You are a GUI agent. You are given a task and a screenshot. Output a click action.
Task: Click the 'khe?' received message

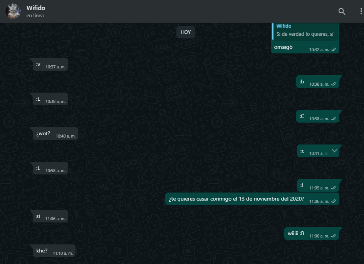pyautogui.click(x=42, y=251)
